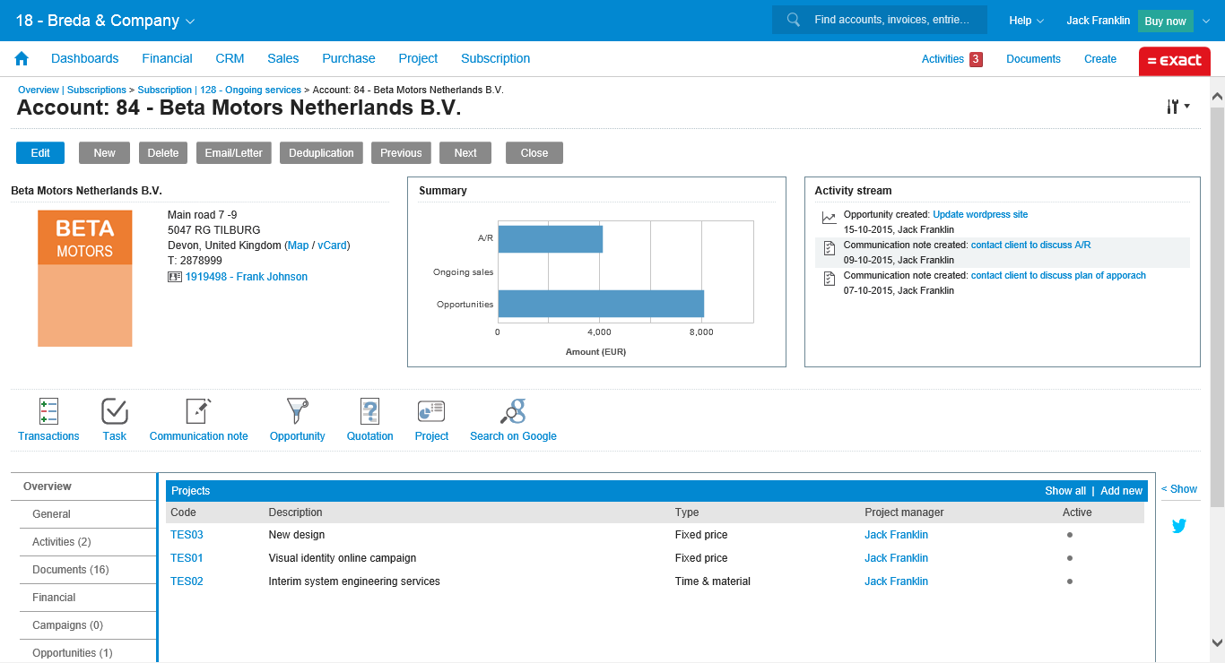Open the tools wrench settings icon
This screenshot has width=1225, height=663.
point(1178,107)
